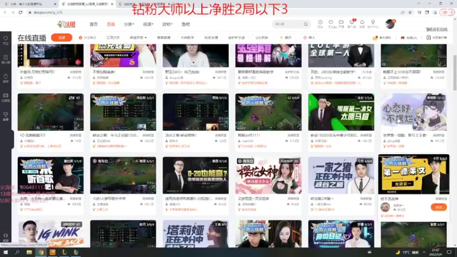Open the 分类排行榜 link
This screenshot has height=257, width=457.
pyautogui.click(x=436, y=38)
